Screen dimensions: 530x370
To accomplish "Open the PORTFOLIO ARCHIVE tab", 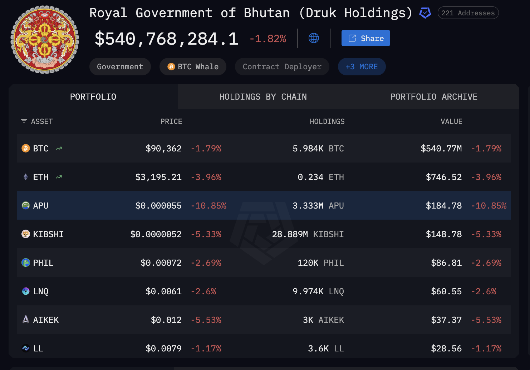I will click(433, 96).
